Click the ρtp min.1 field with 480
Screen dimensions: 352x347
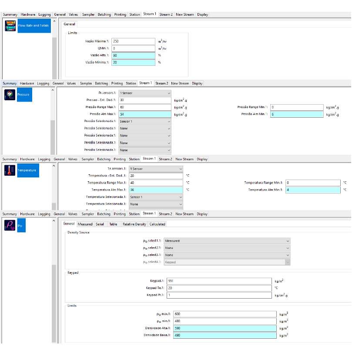coord(225,321)
